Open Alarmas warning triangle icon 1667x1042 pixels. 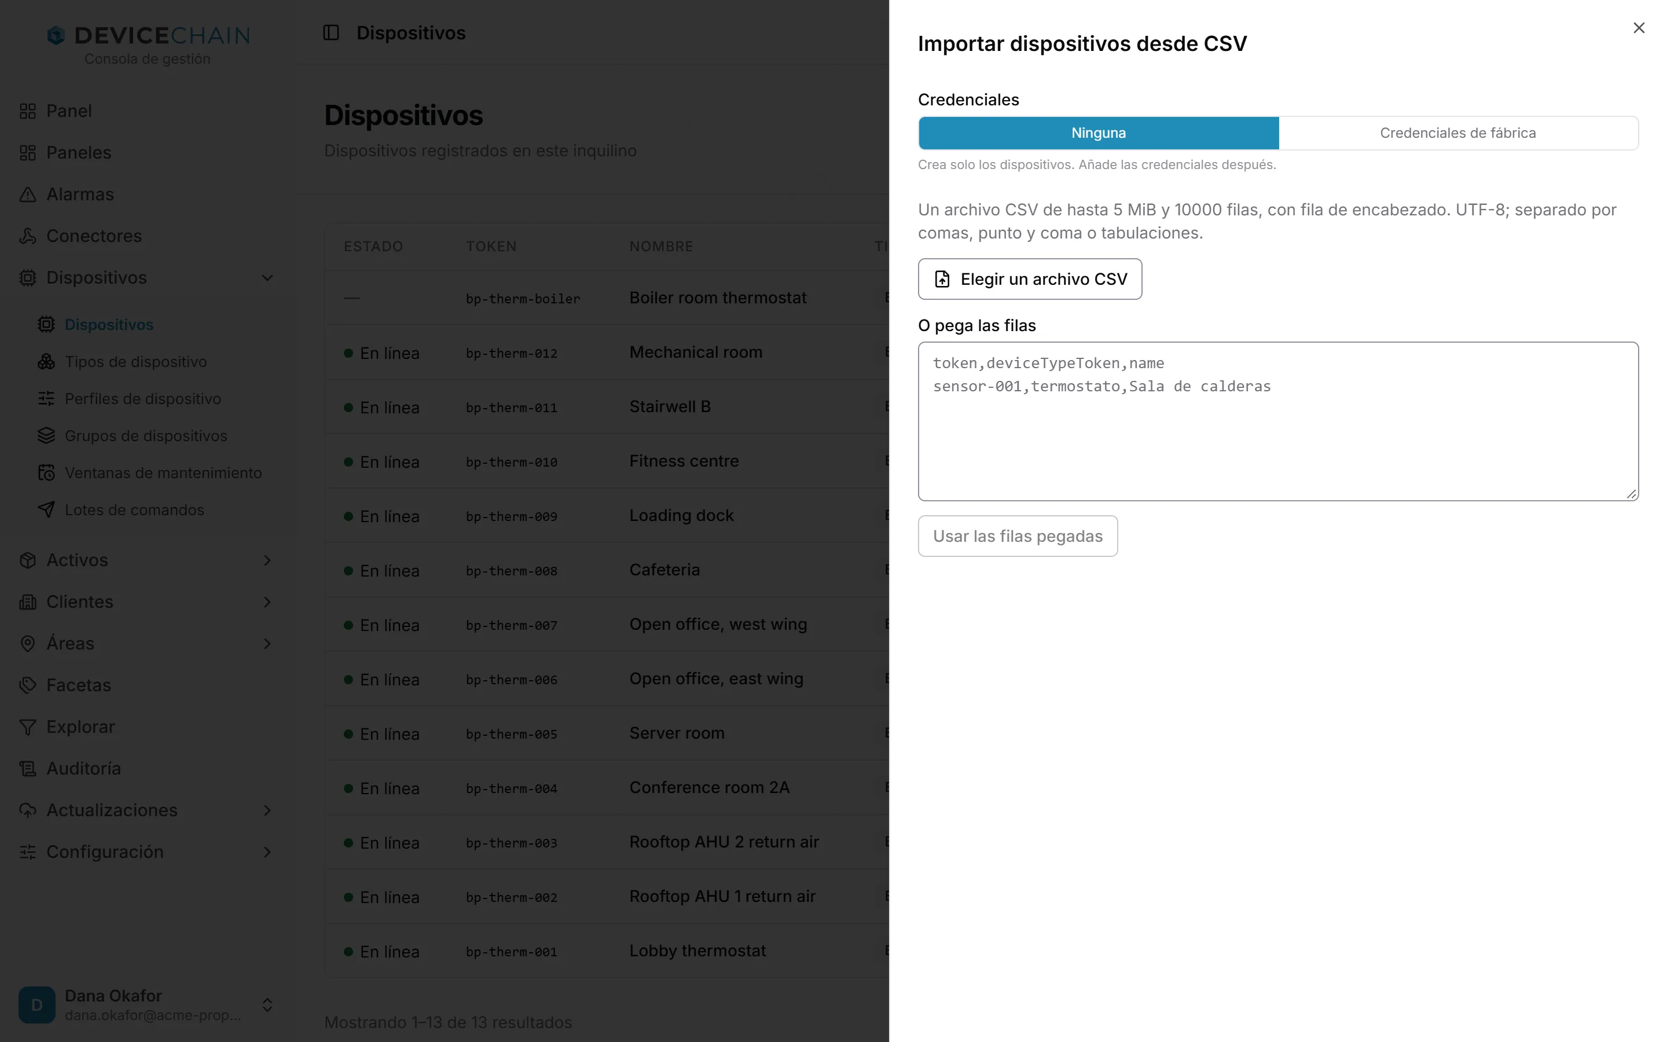pyautogui.click(x=28, y=195)
